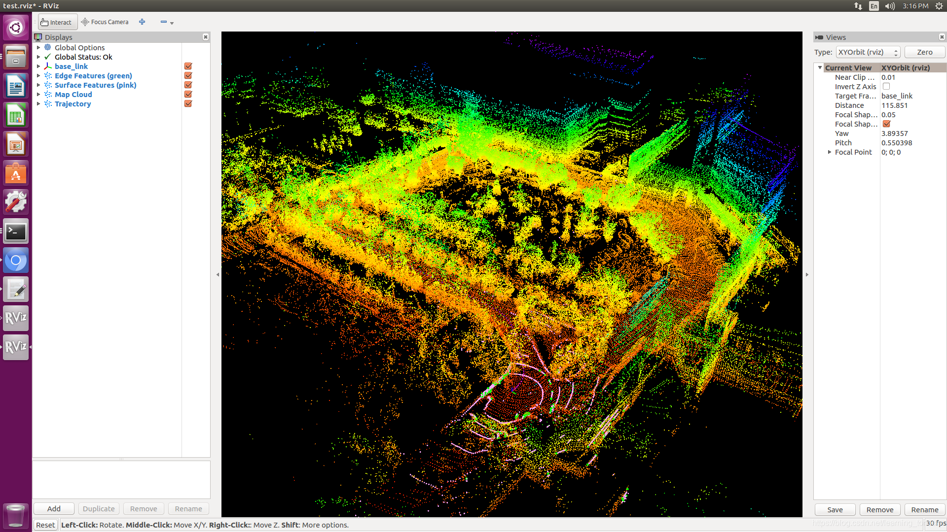Select the Trajectory label
The image size is (947, 532).
pyautogui.click(x=73, y=104)
